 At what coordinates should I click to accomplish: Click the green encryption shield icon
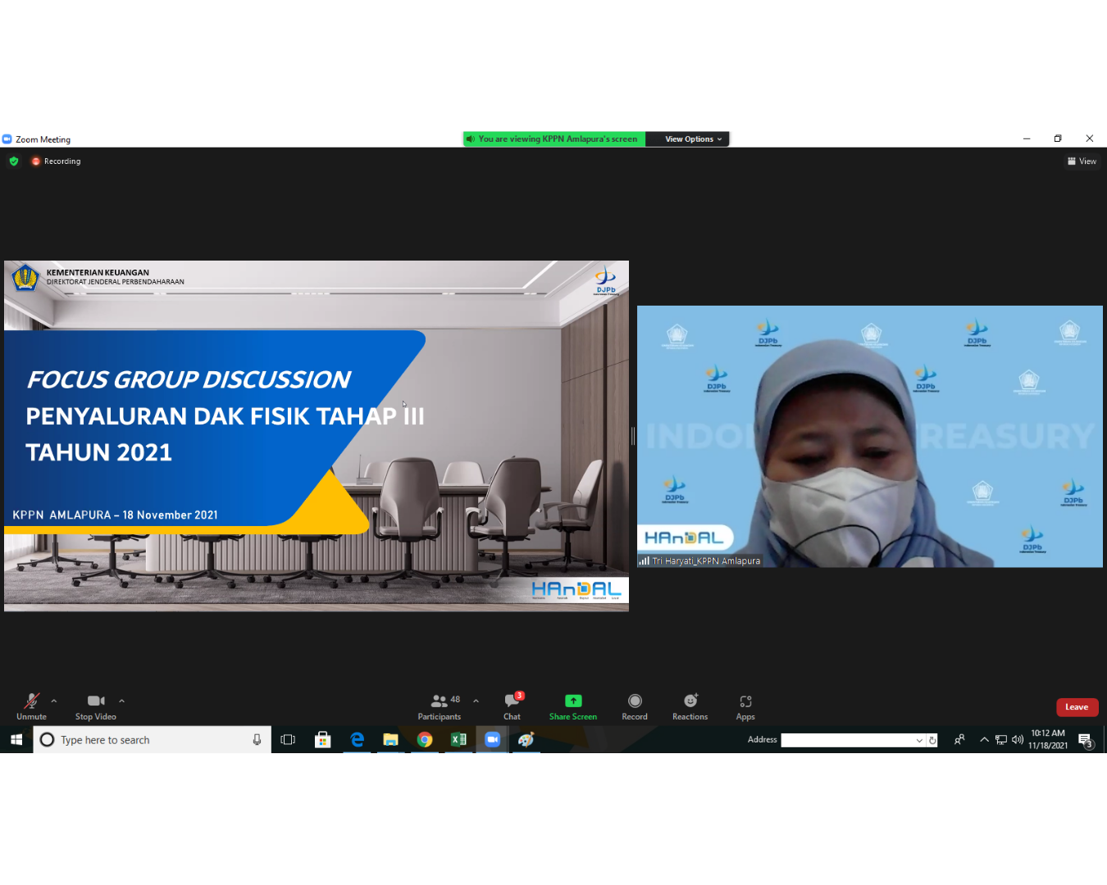(x=14, y=161)
